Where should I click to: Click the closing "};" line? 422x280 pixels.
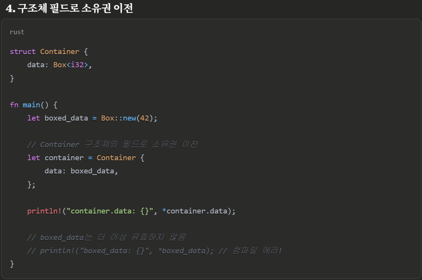coord(31,184)
